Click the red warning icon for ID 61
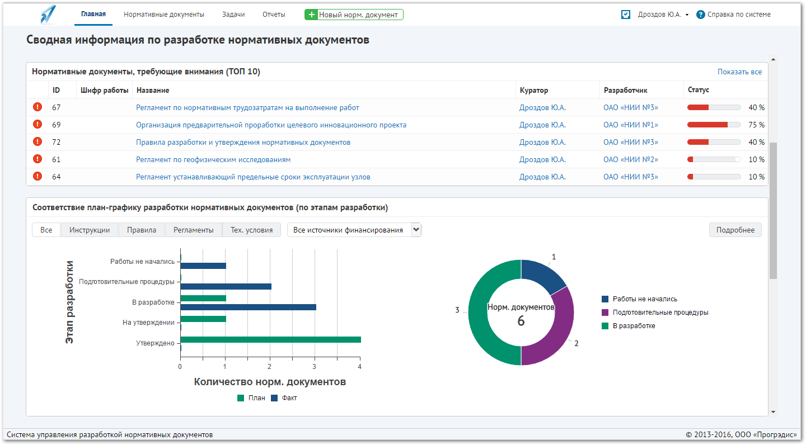 coord(38,159)
